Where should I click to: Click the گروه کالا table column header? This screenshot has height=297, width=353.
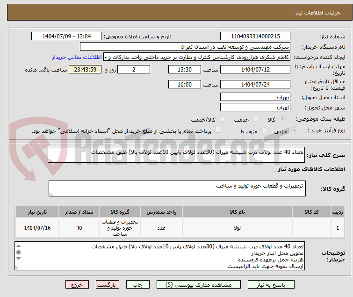[x=120, y=212]
